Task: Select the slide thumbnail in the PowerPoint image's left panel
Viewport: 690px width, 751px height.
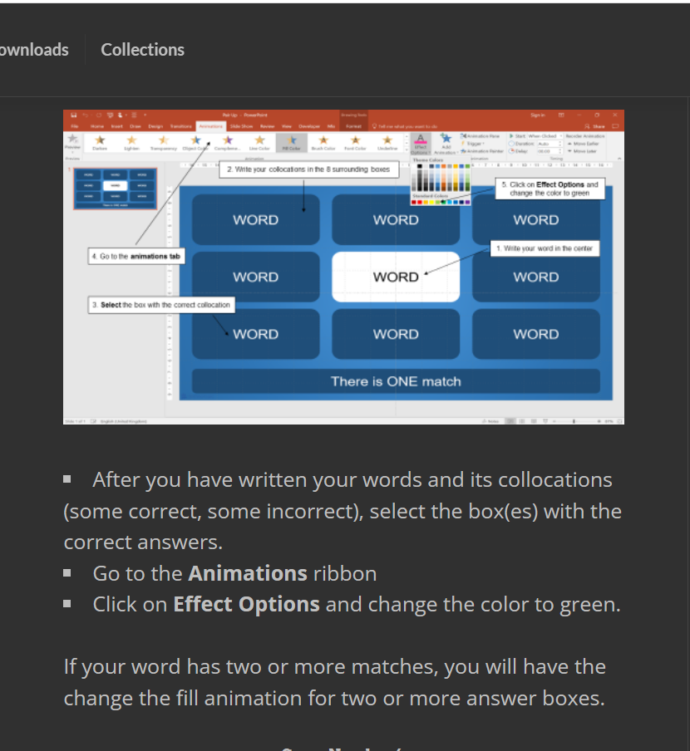Action: pyautogui.click(x=115, y=189)
